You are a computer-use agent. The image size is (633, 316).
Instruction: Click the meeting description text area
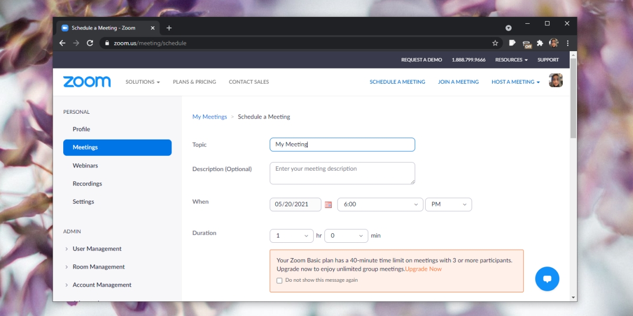point(342,173)
